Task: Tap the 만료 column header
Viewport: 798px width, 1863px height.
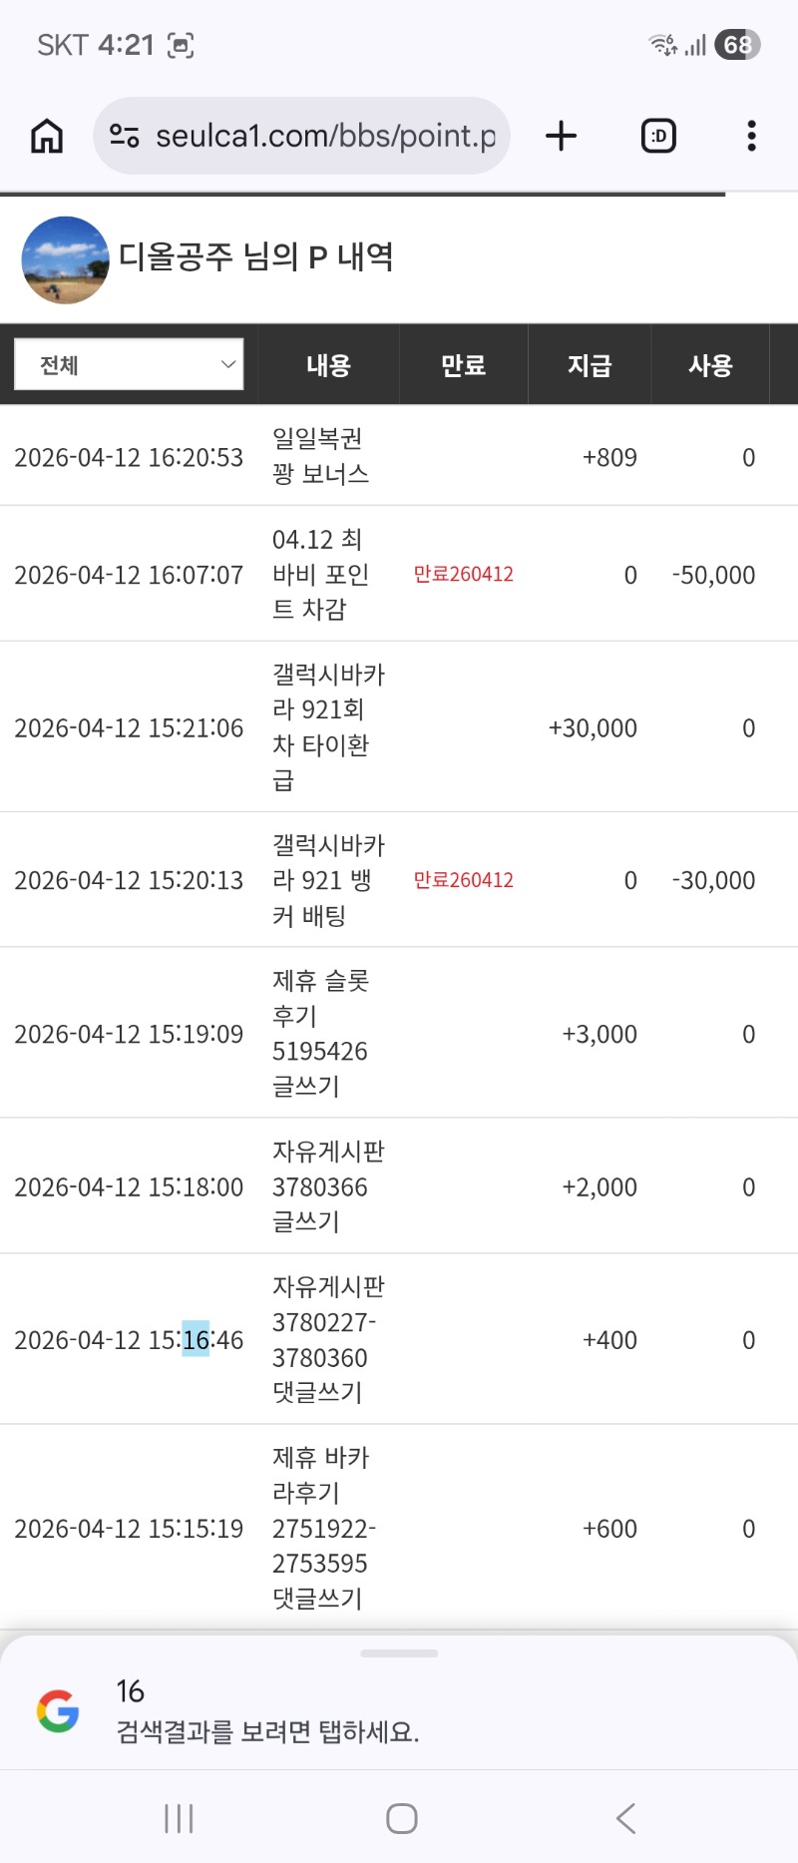Action: (463, 365)
